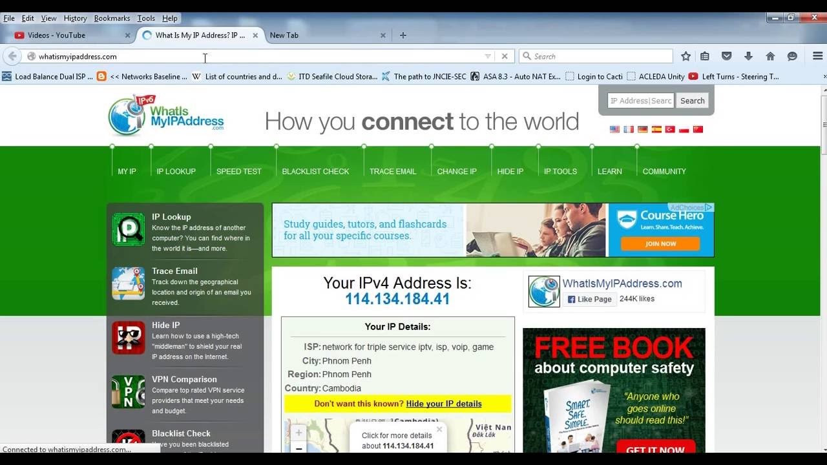Screen dimensions: 827x465
Task: Open the Tools menu
Action: [x=146, y=18]
